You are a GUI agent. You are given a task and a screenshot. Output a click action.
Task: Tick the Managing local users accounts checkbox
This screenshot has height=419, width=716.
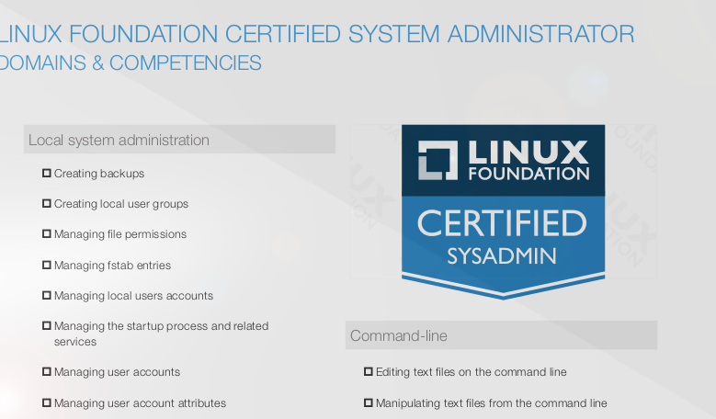tap(47, 295)
